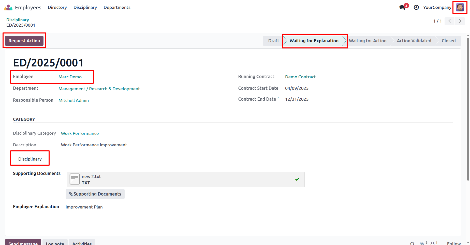Screen dimensions: 470x245
Task: Open the user avatar menu
Action: coord(460,7)
